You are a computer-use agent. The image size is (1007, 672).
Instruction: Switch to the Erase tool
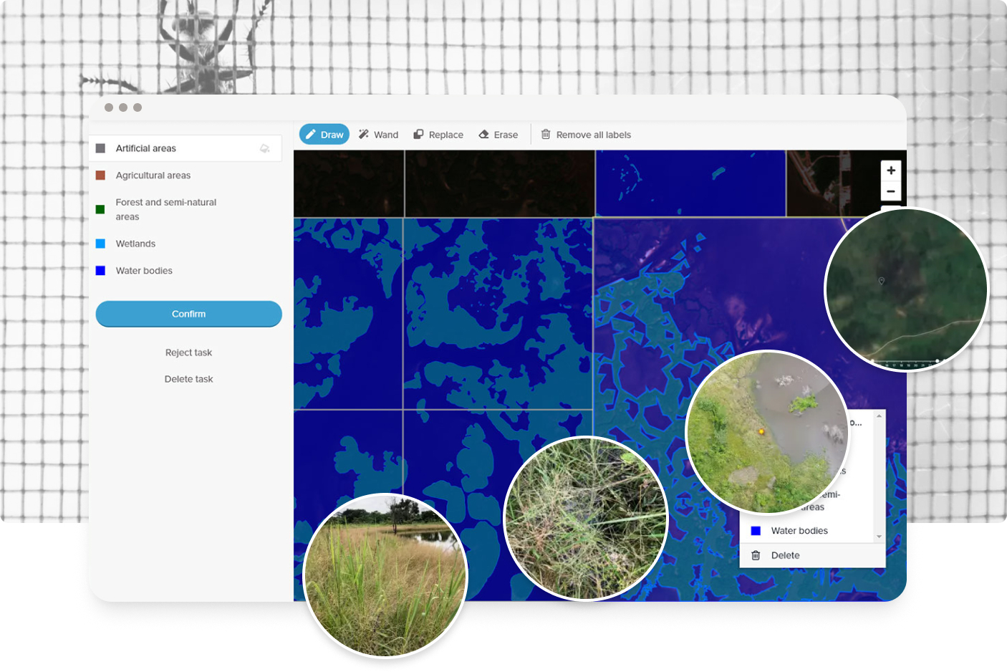click(498, 135)
